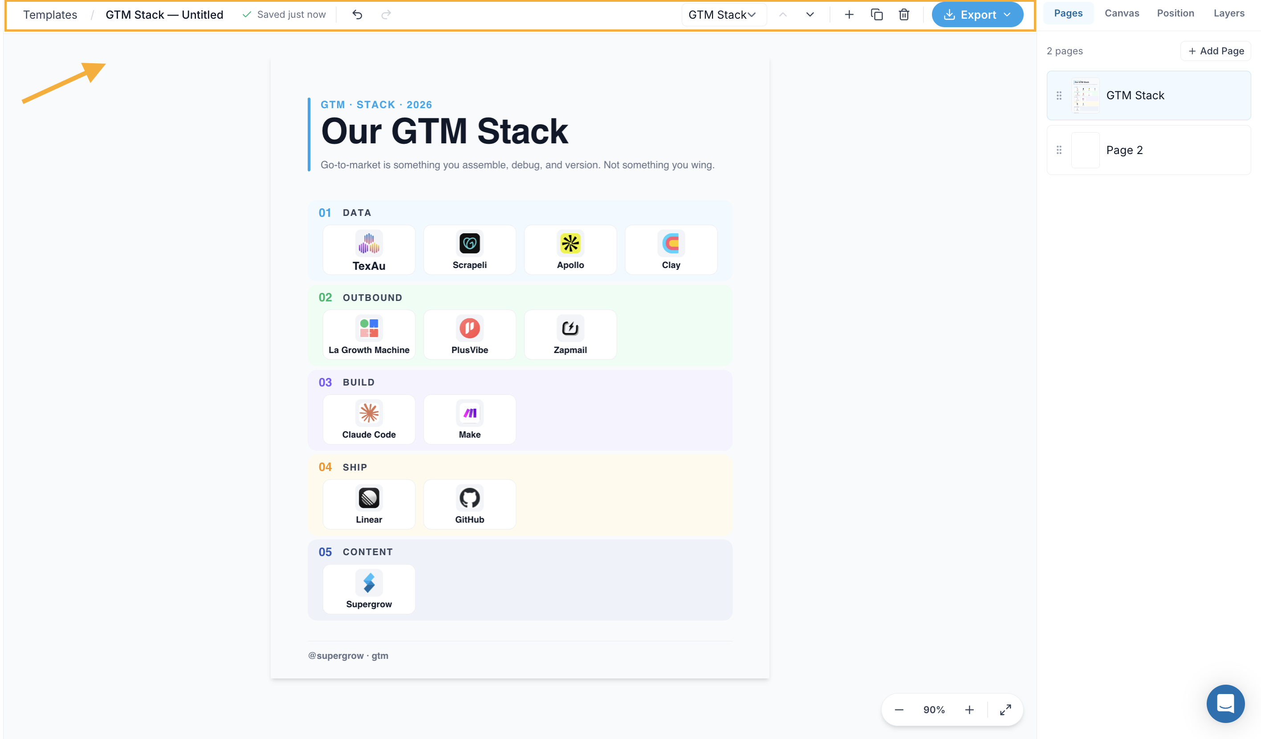Select the Supergrow logo icon
The image size is (1261, 739).
(369, 583)
